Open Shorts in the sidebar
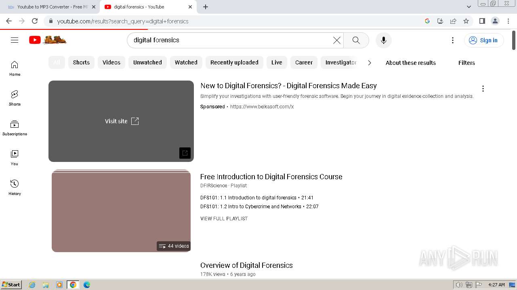The height and width of the screenshot is (290, 517). pos(15,98)
